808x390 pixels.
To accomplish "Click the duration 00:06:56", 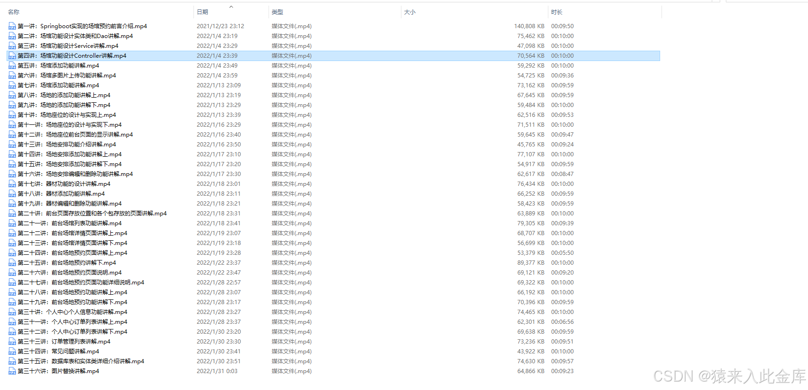I will (562, 322).
